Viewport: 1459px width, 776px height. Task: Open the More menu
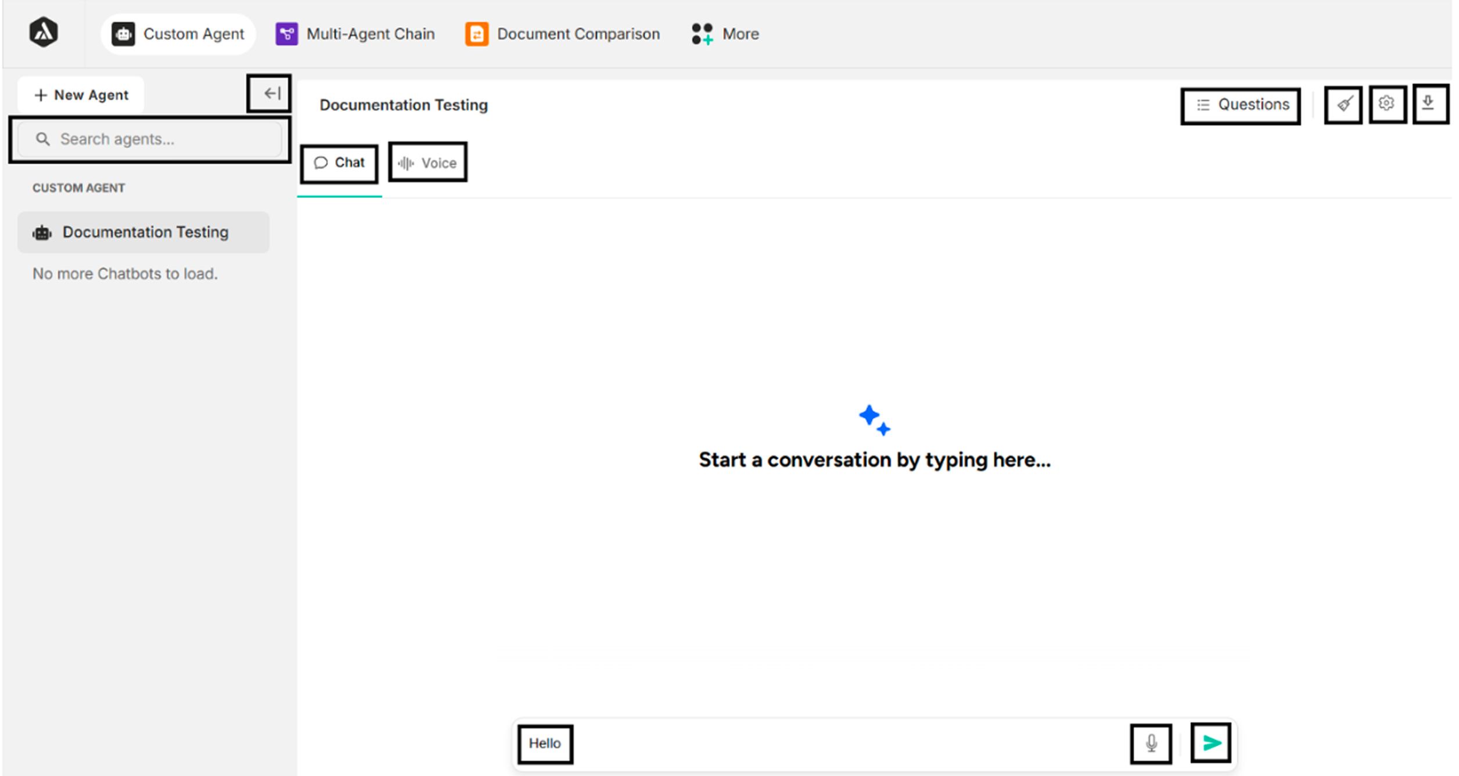click(724, 33)
